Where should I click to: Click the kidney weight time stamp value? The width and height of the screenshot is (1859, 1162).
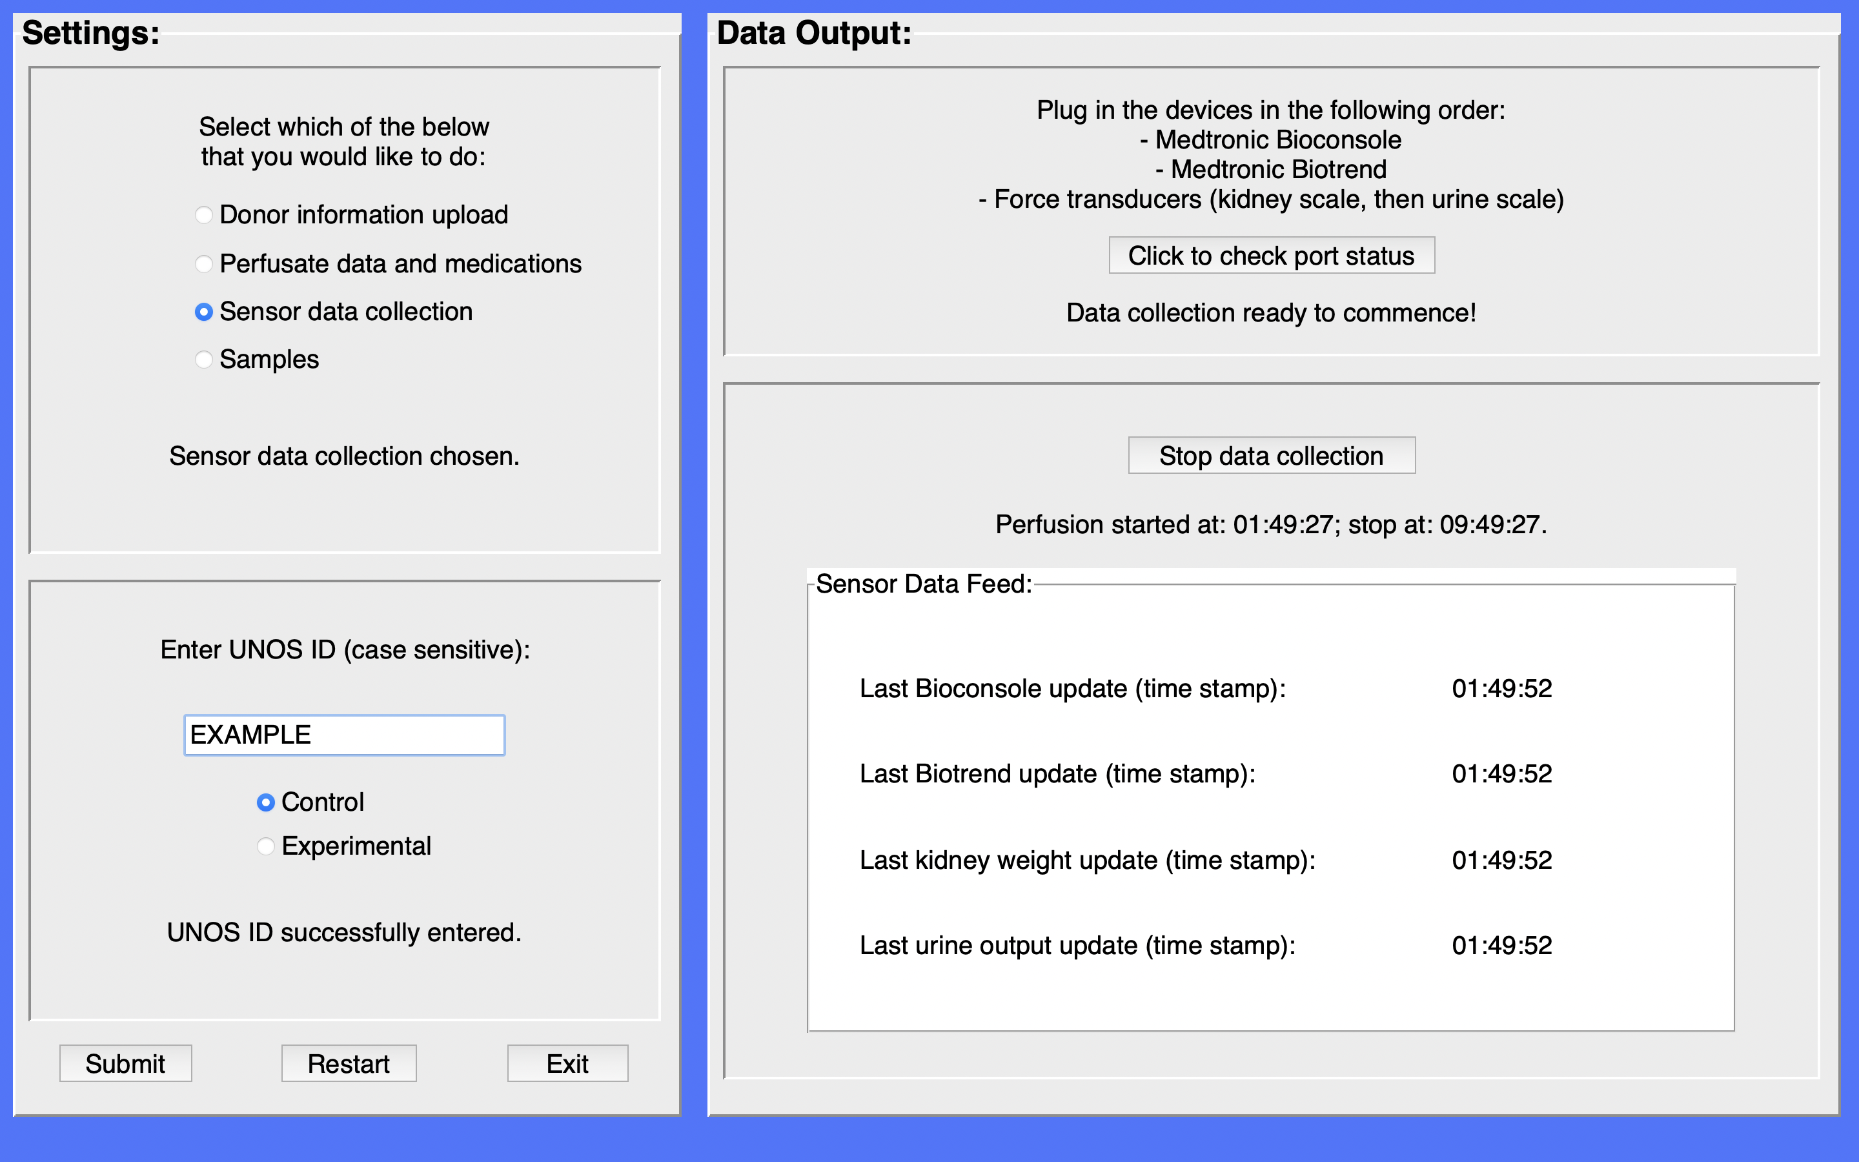1502,860
